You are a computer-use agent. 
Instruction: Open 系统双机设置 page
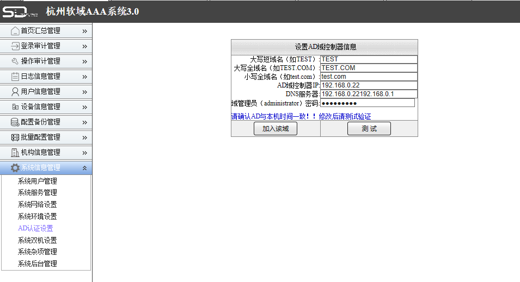click(x=38, y=240)
